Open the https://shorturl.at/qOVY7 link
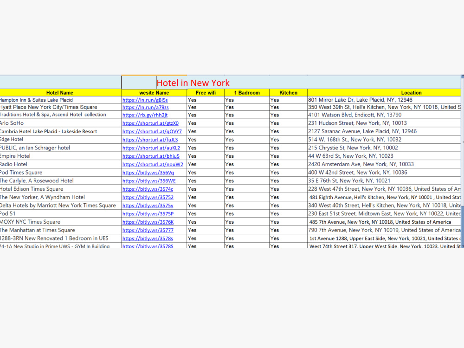 click(152, 131)
